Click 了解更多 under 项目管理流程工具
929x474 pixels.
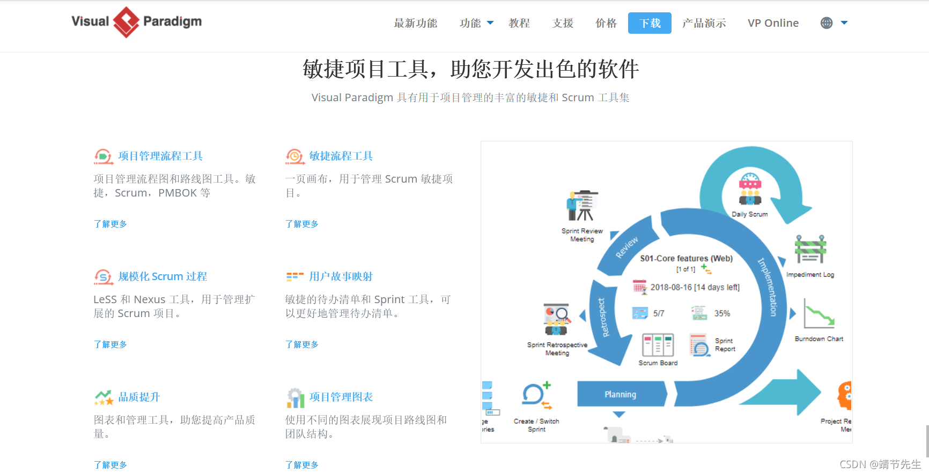(x=110, y=224)
